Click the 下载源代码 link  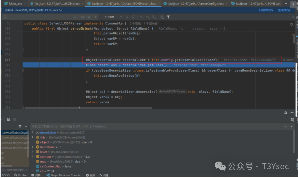pos(265,9)
